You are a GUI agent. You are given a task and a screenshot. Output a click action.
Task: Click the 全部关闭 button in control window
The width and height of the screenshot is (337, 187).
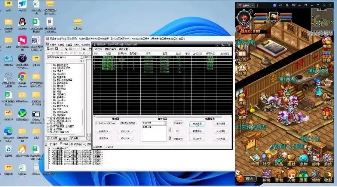click(125, 131)
